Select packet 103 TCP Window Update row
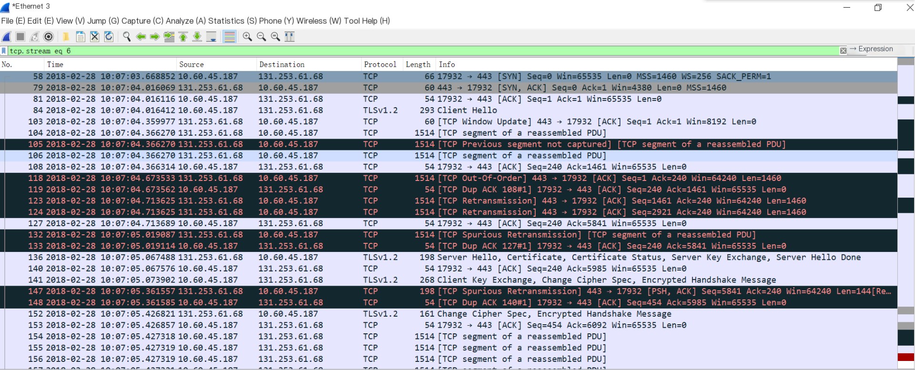The width and height of the screenshot is (915, 370). (x=448, y=121)
